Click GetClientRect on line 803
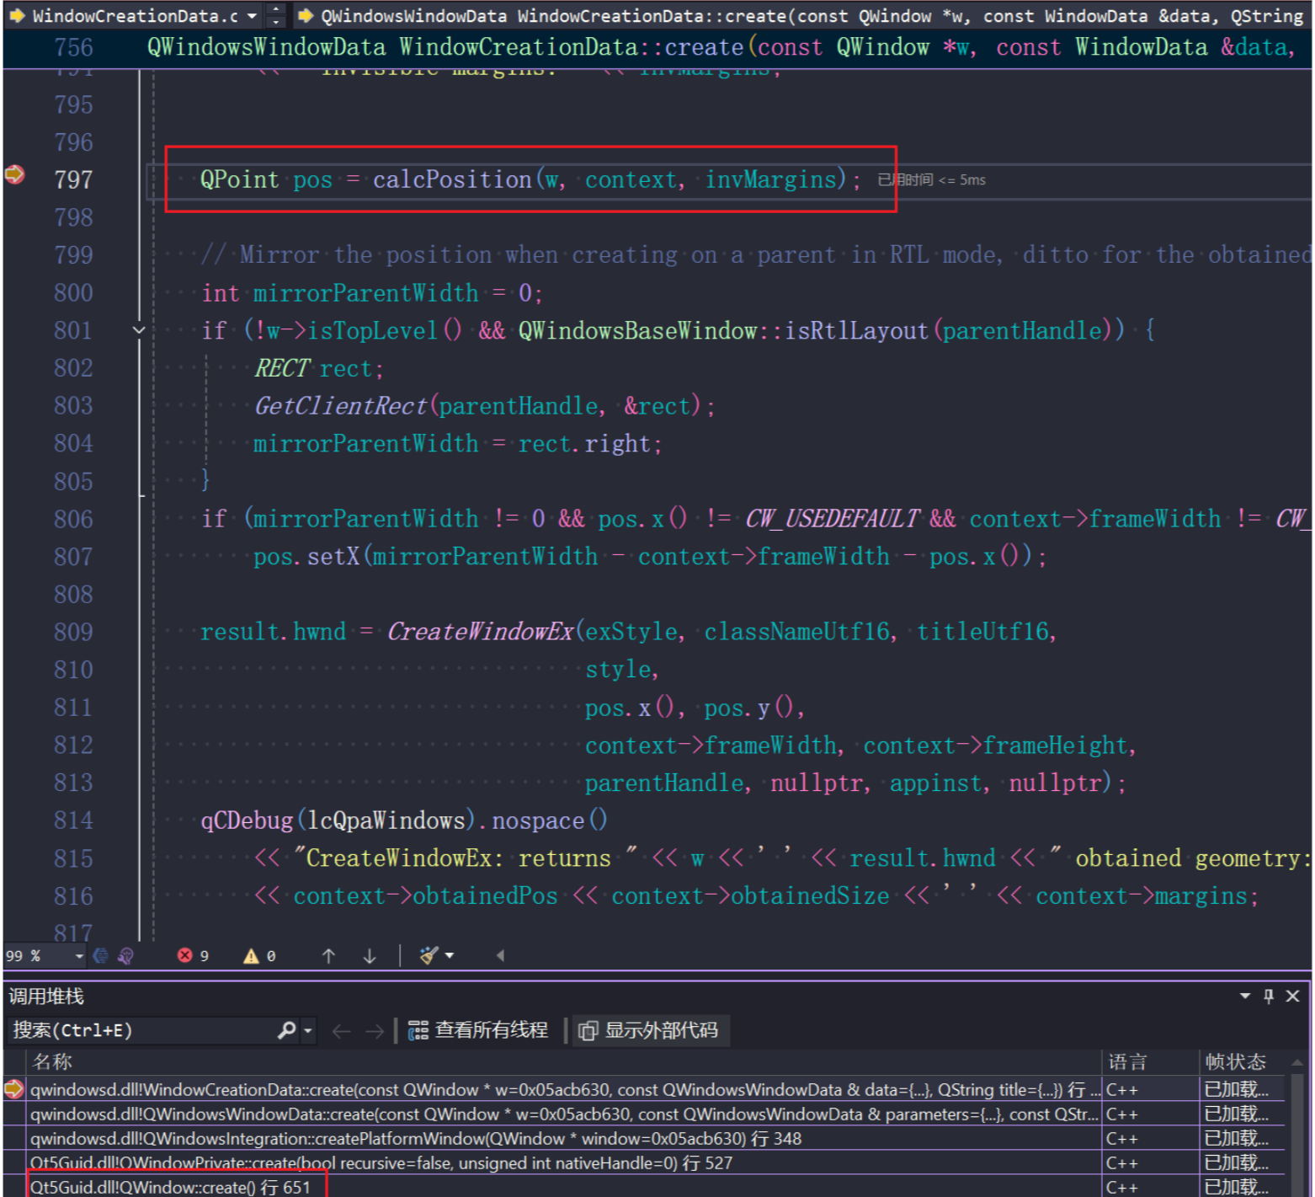 tap(341, 406)
